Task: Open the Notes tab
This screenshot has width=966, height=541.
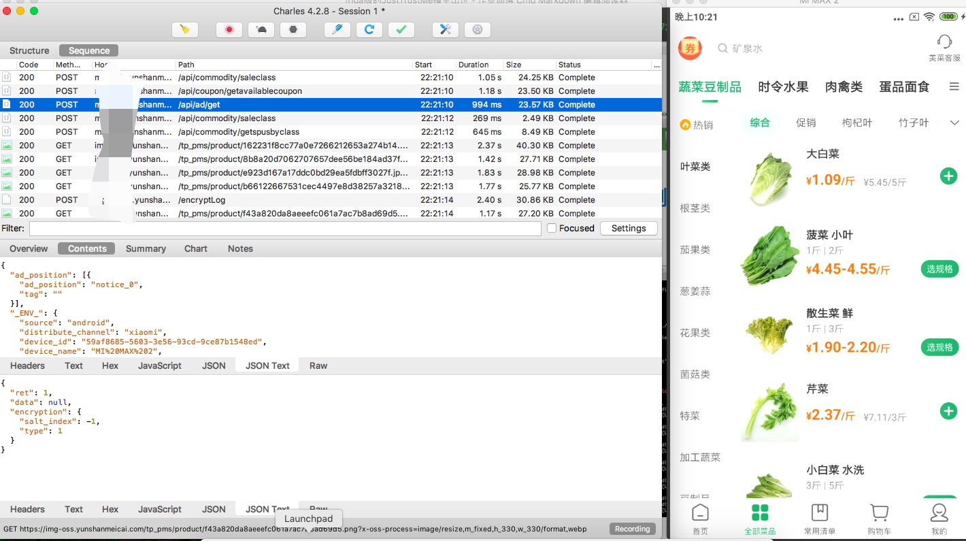Action: (240, 248)
